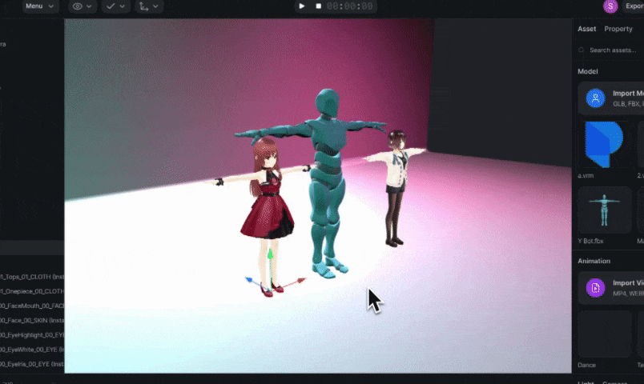Viewport: 644px width, 384px height.
Task: Expand the checkmark options dropdown
Action: point(115,6)
